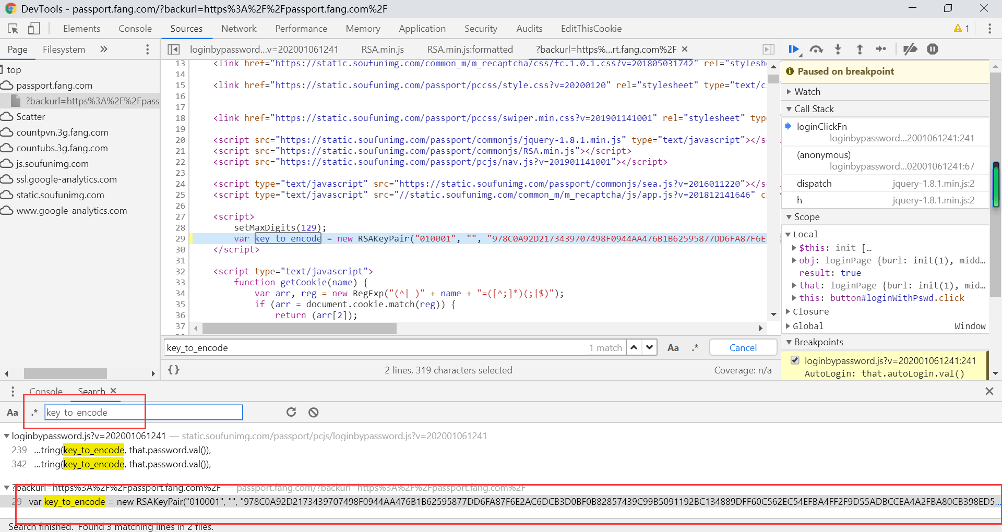The height and width of the screenshot is (532, 1002).
Task: Toggle match case in editor find bar
Action: (673, 348)
